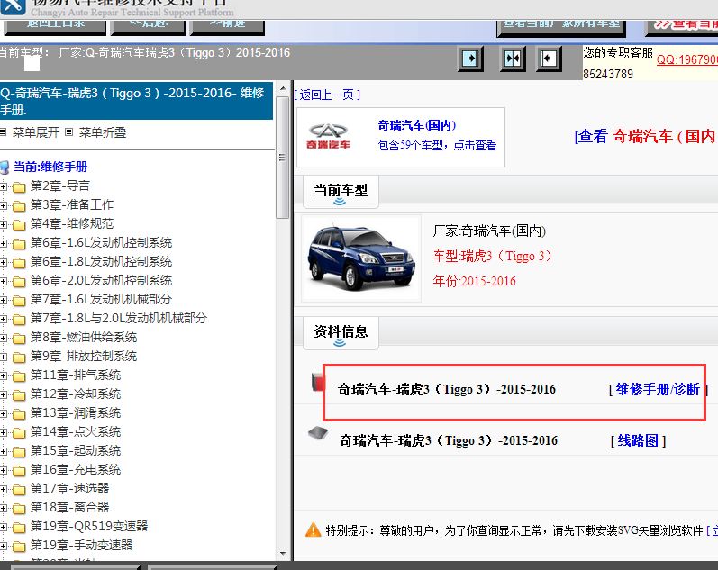Click the tree panel scrollbar down arrow
The height and width of the screenshot is (570, 718).
(283, 554)
